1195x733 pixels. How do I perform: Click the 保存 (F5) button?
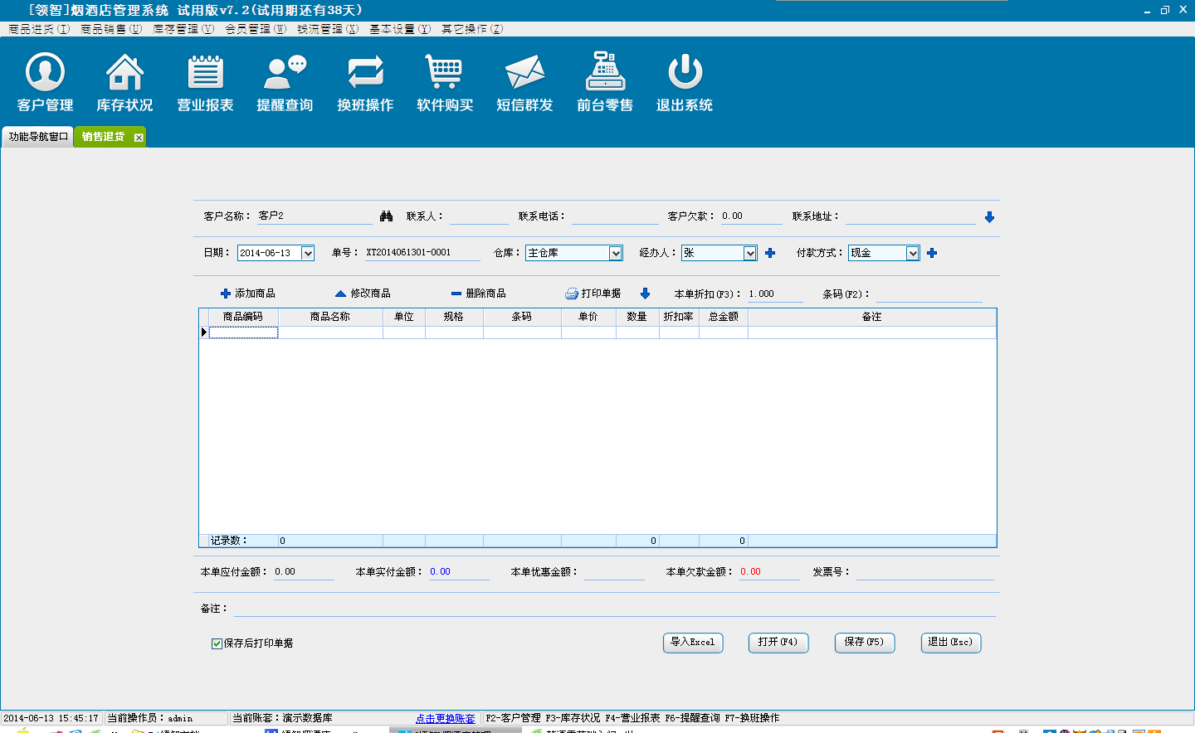pos(864,643)
